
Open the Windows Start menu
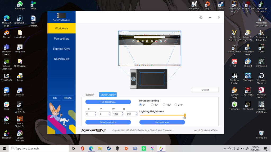[x=4, y=148]
